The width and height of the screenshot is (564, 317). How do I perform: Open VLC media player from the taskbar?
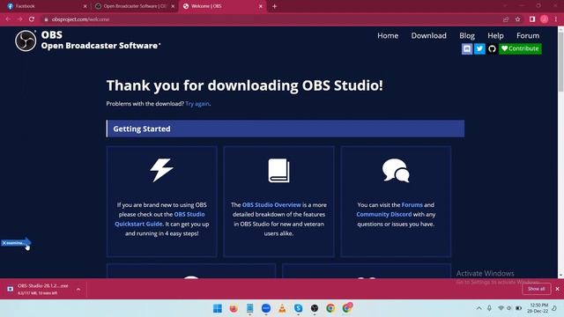coord(282,308)
